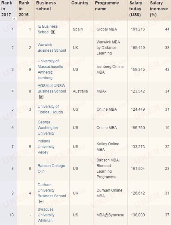Open the Syracuse University: Whitman link

(x=47, y=215)
